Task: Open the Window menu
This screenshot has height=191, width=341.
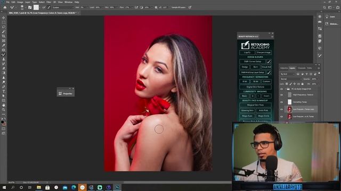Action: click(68, 2)
